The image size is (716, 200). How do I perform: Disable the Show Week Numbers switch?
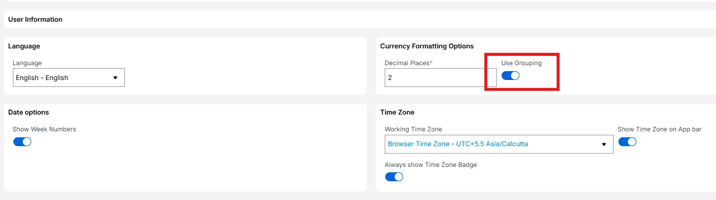[x=22, y=142]
